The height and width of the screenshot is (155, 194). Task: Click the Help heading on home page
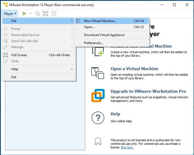pos(115,114)
